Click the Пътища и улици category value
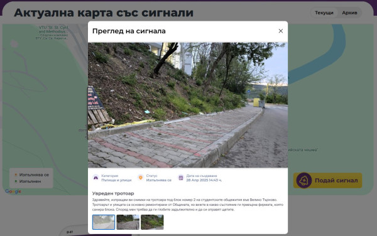 click(x=116, y=180)
